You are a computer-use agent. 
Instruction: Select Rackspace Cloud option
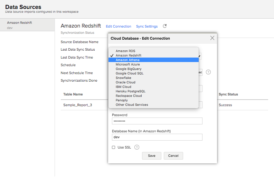(154, 96)
